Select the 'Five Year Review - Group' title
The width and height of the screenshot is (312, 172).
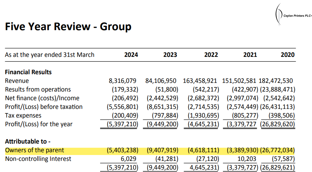[68, 27]
